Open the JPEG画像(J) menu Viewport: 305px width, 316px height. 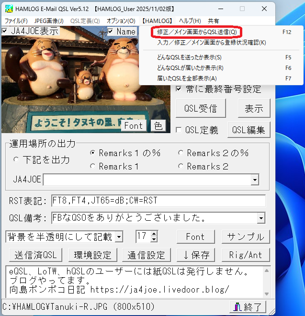pyautogui.click(x=49, y=21)
